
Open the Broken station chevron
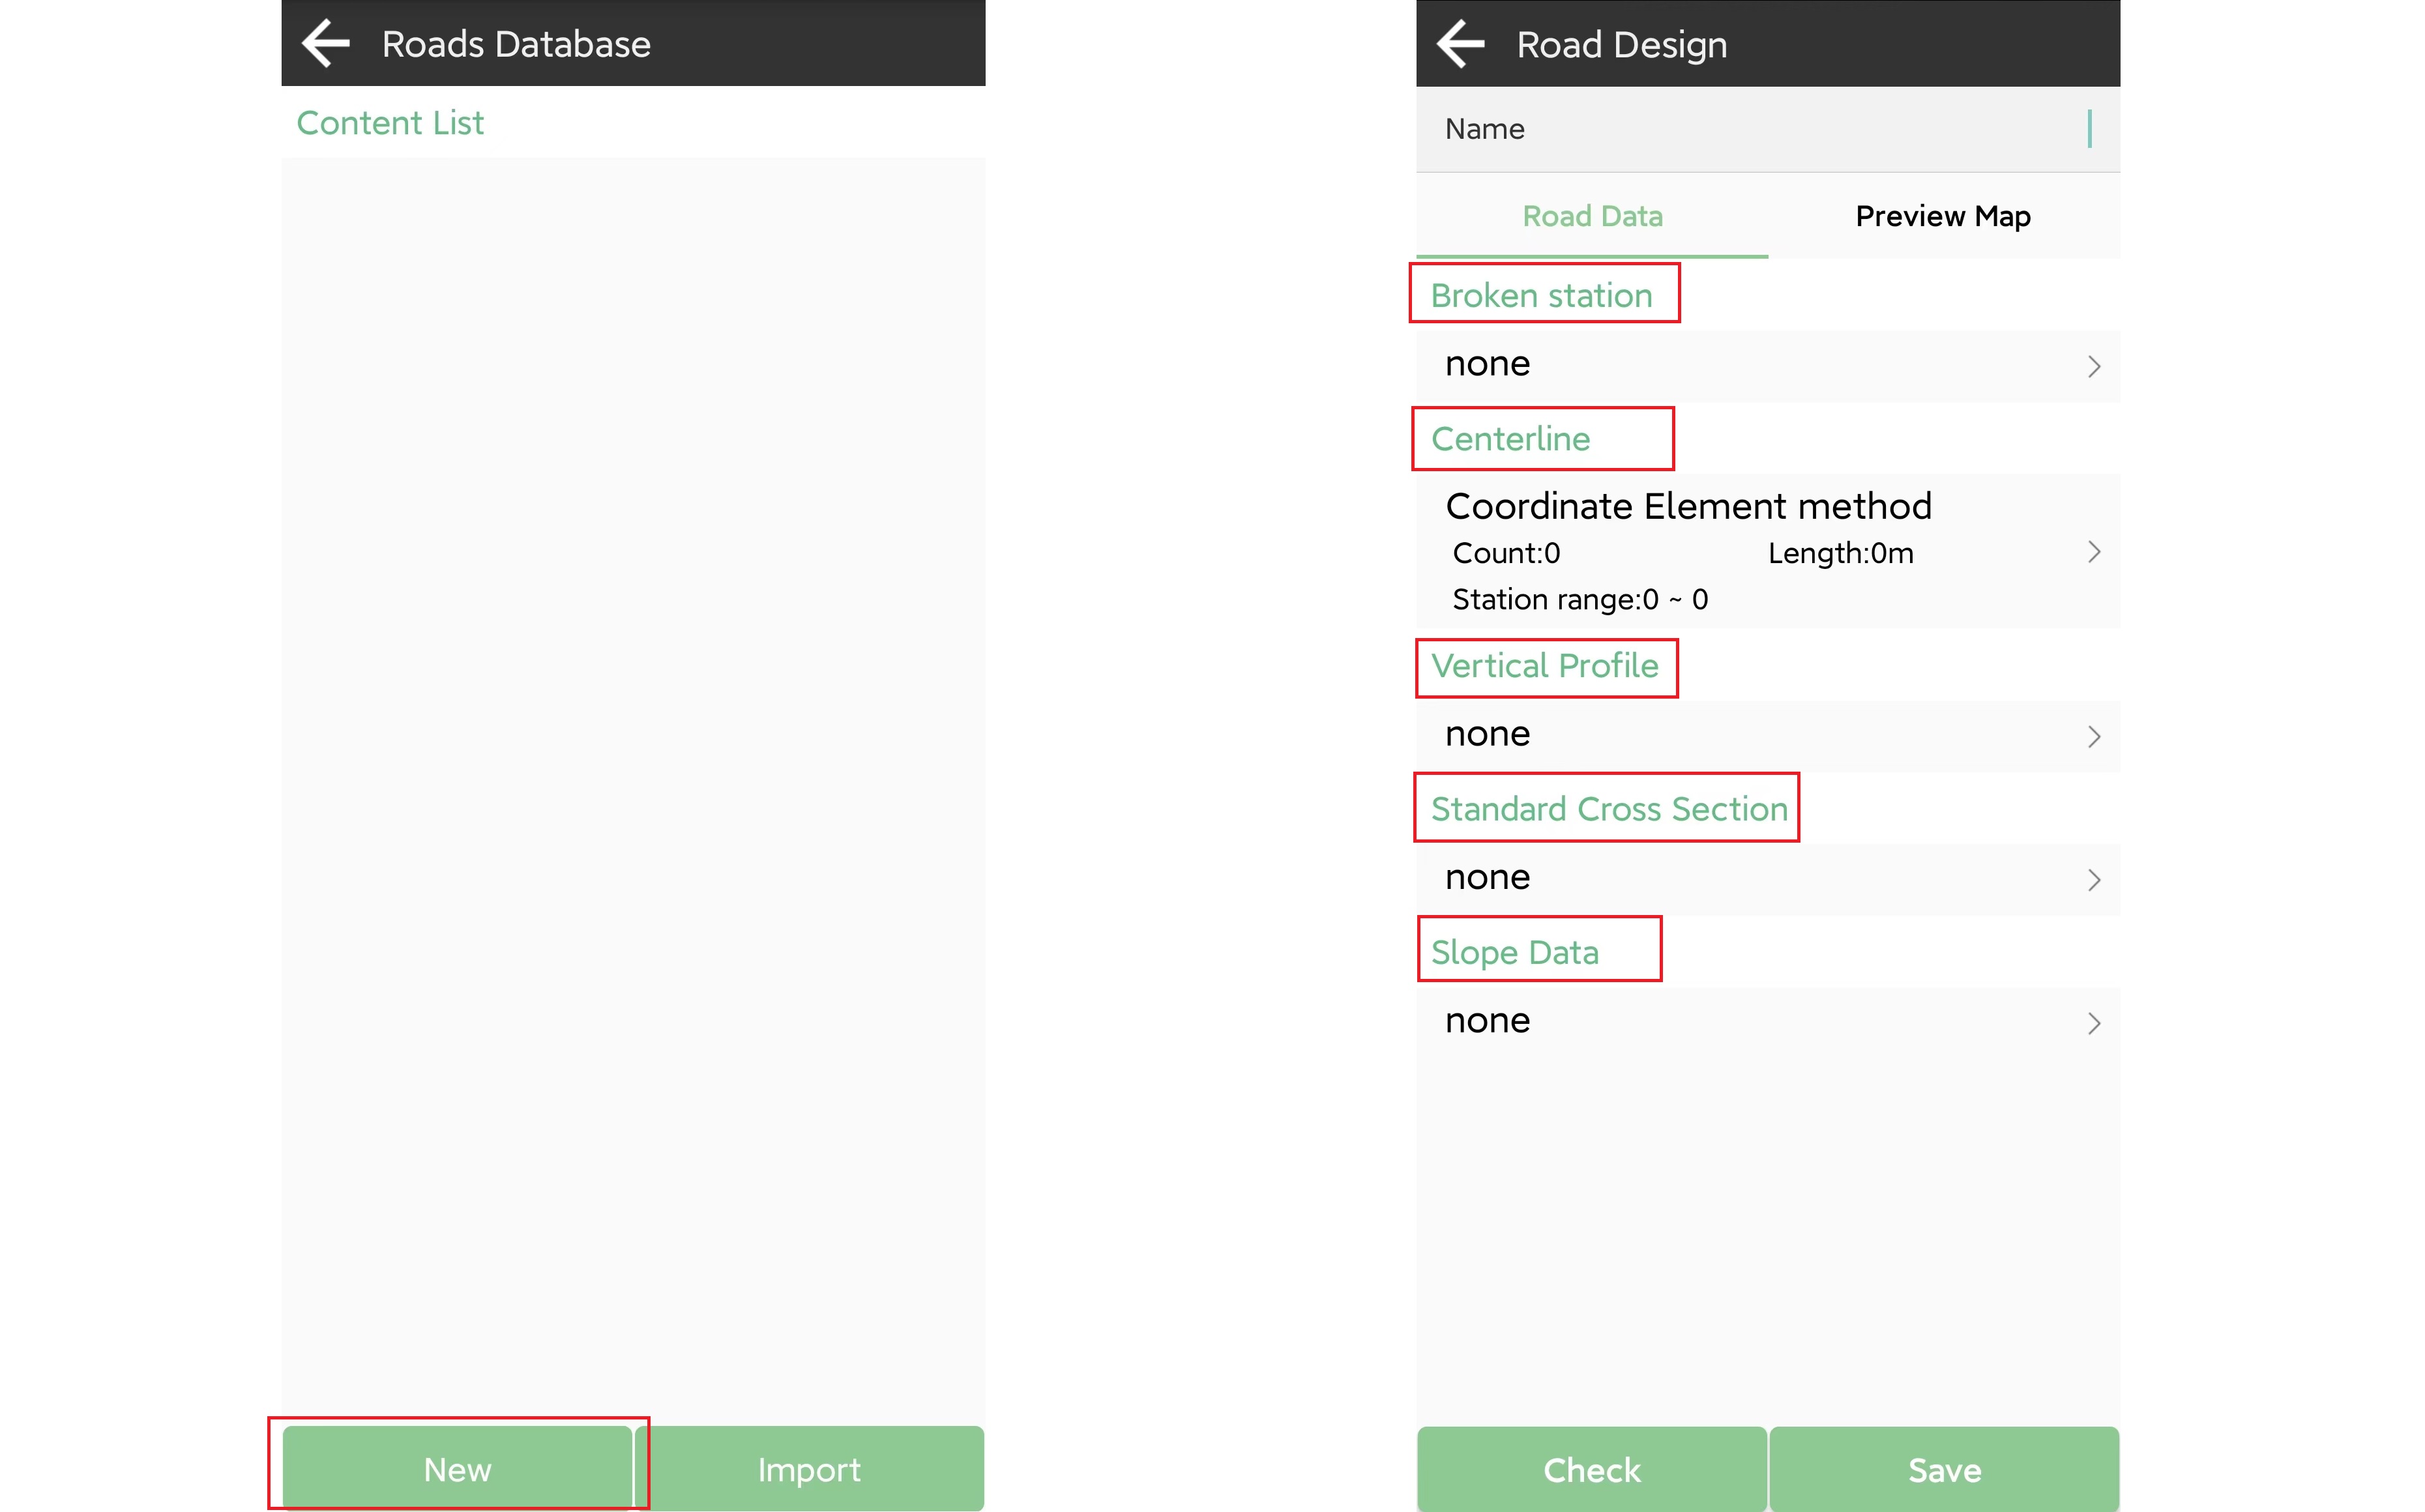click(2094, 366)
